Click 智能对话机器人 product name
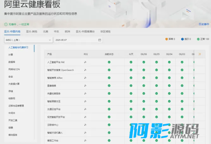 [55, 133]
